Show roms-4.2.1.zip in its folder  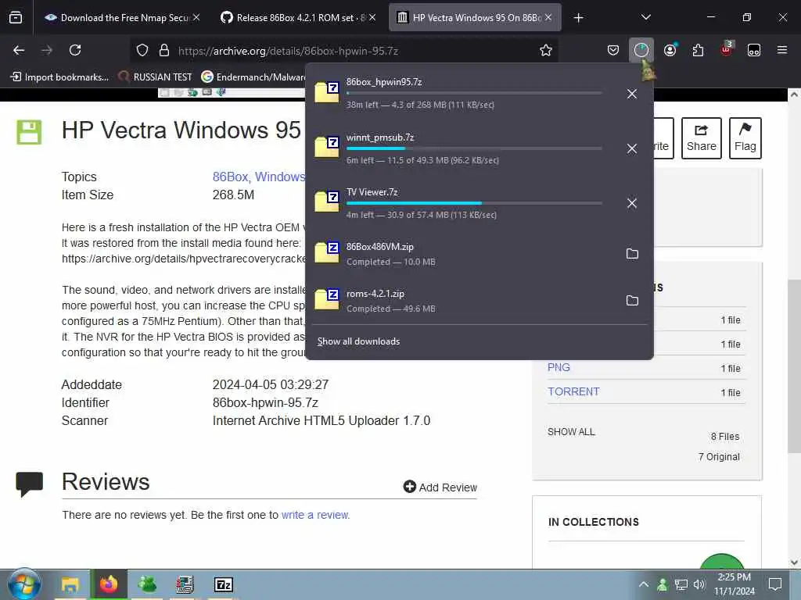632,301
